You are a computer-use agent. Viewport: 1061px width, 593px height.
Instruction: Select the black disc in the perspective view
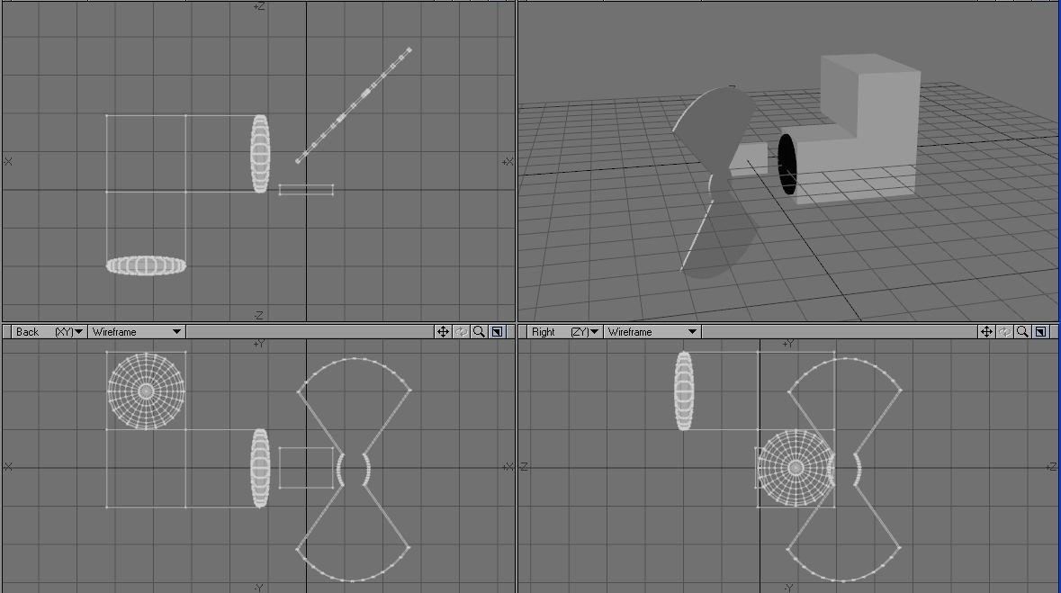[x=787, y=164]
